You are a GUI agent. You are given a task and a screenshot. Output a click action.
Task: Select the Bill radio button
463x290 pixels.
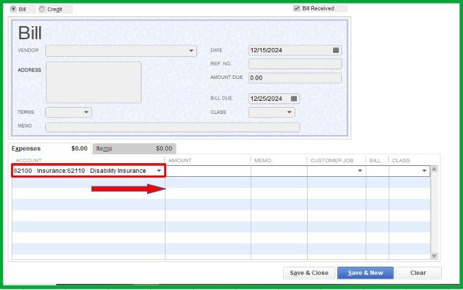13,9
